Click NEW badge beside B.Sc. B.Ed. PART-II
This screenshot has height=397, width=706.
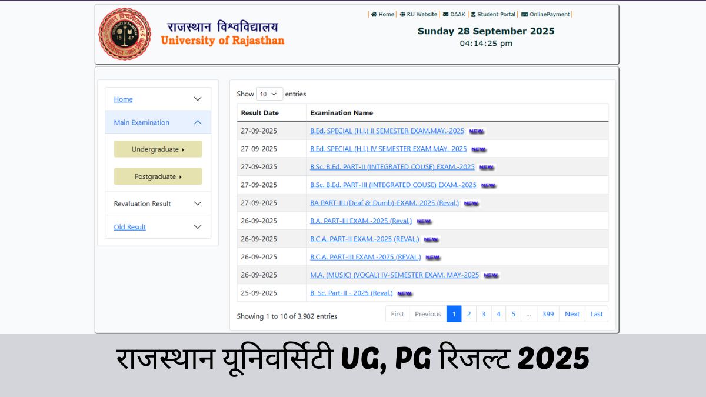tap(487, 168)
